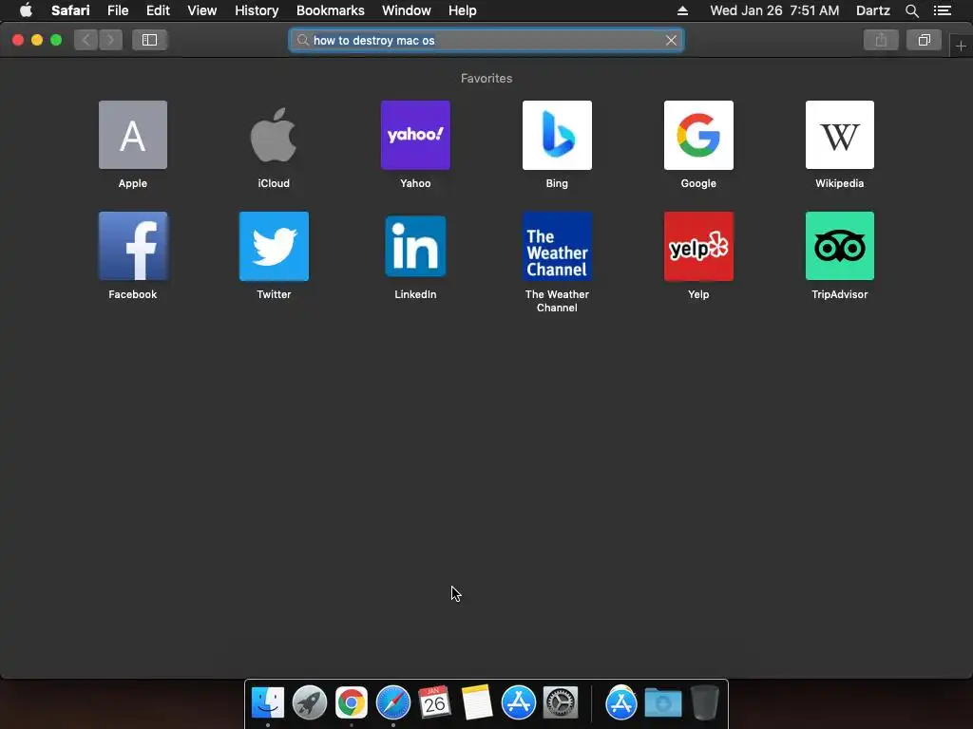The height and width of the screenshot is (729, 973).
Task: Open System Preferences from the Dock
Action: tap(561, 702)
